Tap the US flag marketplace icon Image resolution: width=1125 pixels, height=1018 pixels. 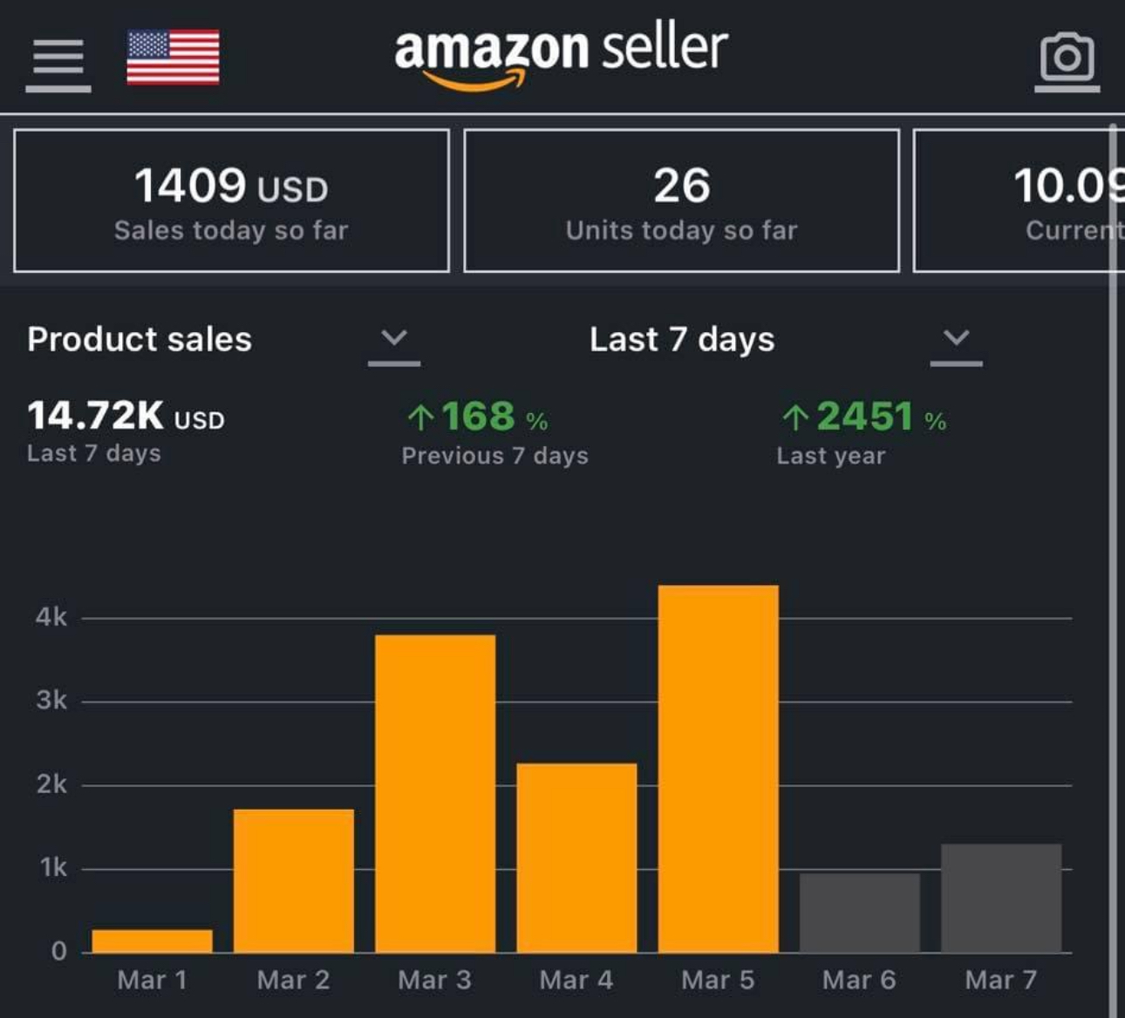pos(173,58)
